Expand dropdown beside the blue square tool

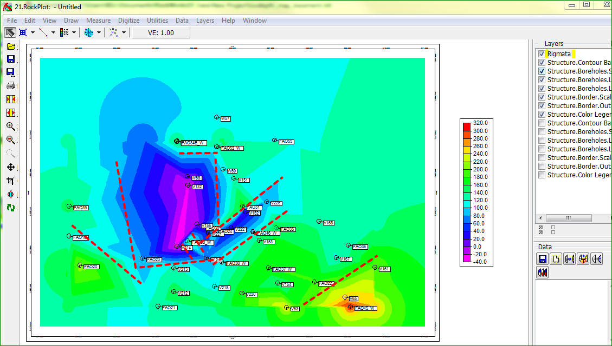33,32
